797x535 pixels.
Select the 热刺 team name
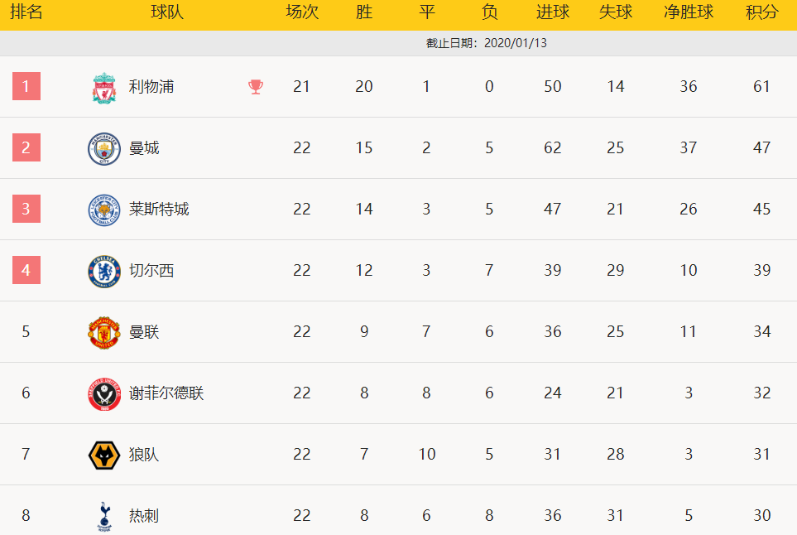pos(144,515)
